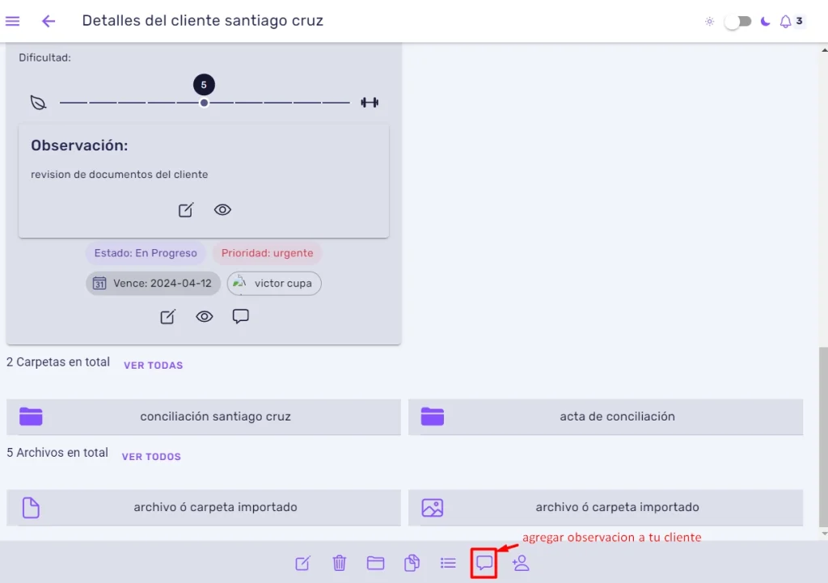Click the Prioridad: urgente chip
Image resolution: width=828 pixels, height=583 pixels.
click(267, 253)
